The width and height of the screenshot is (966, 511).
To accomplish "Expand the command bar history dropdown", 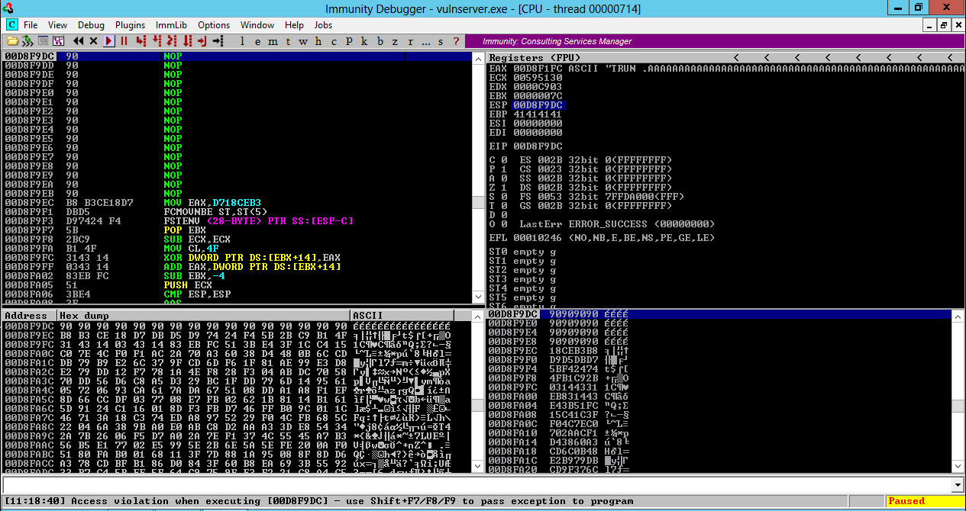I will point(958,485).
